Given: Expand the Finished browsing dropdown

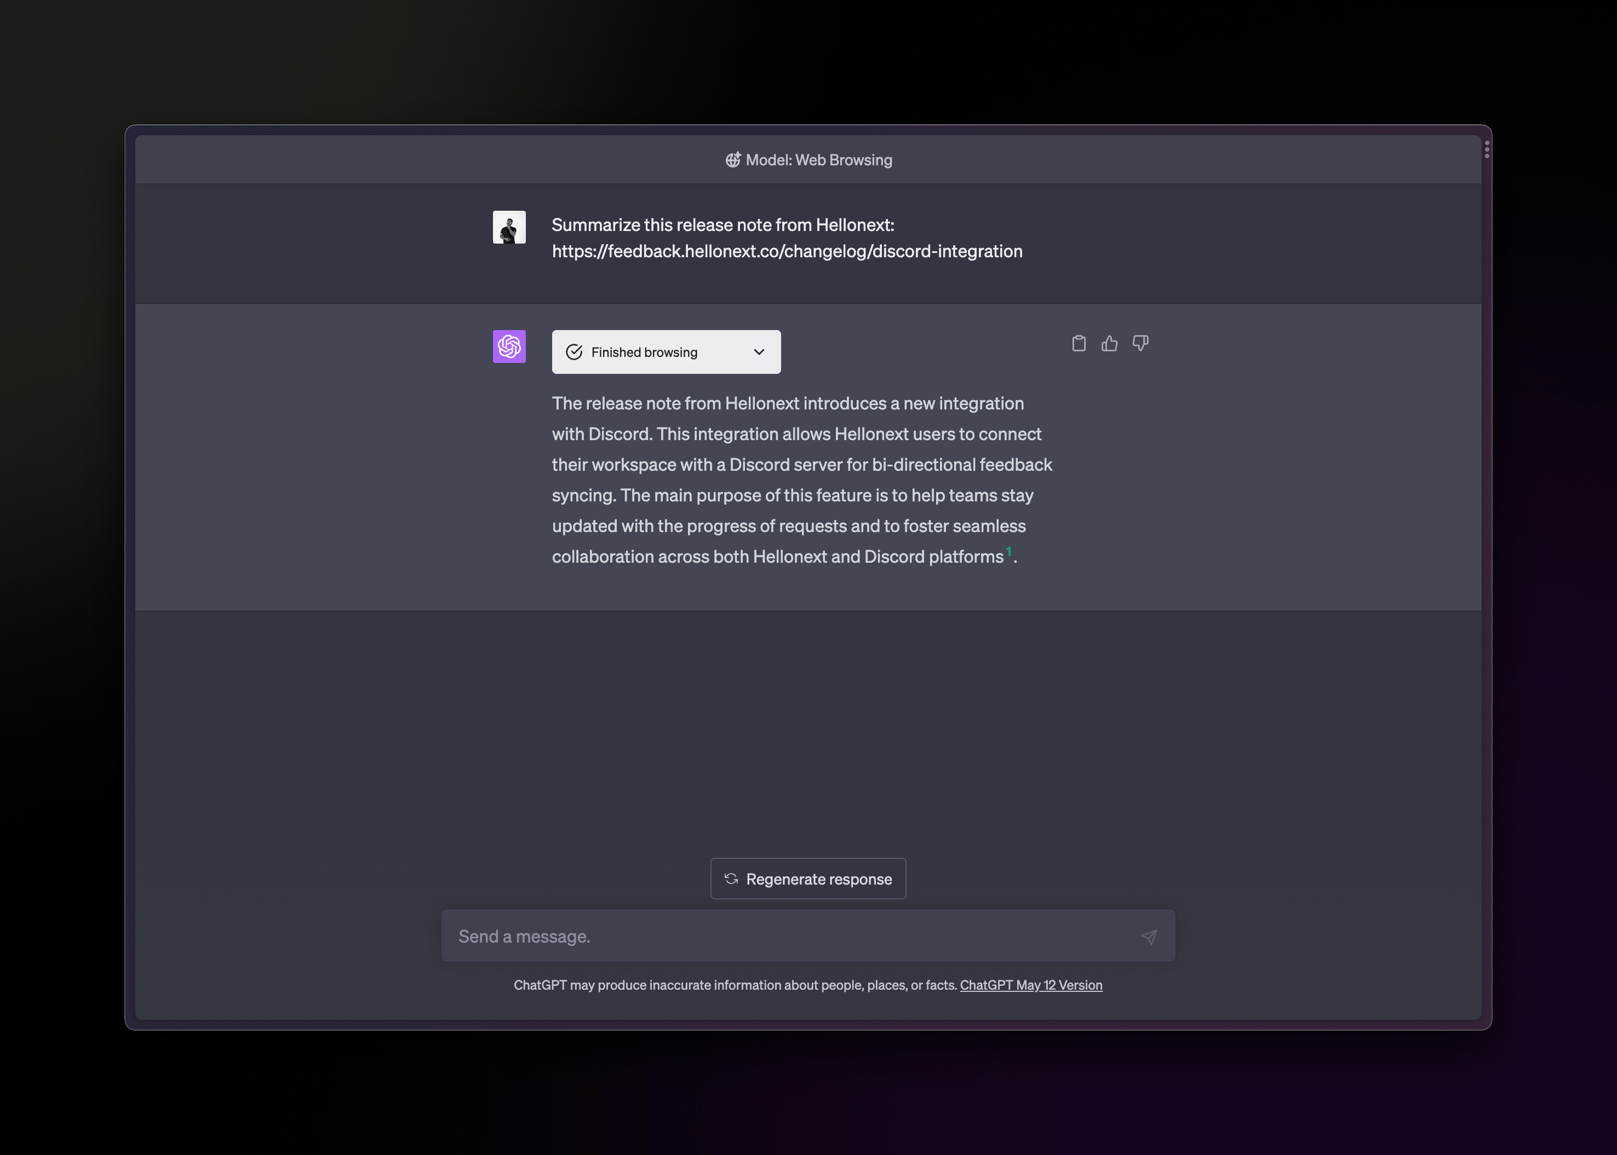Looking at the screenshot, I should click(x=666, y=352).
